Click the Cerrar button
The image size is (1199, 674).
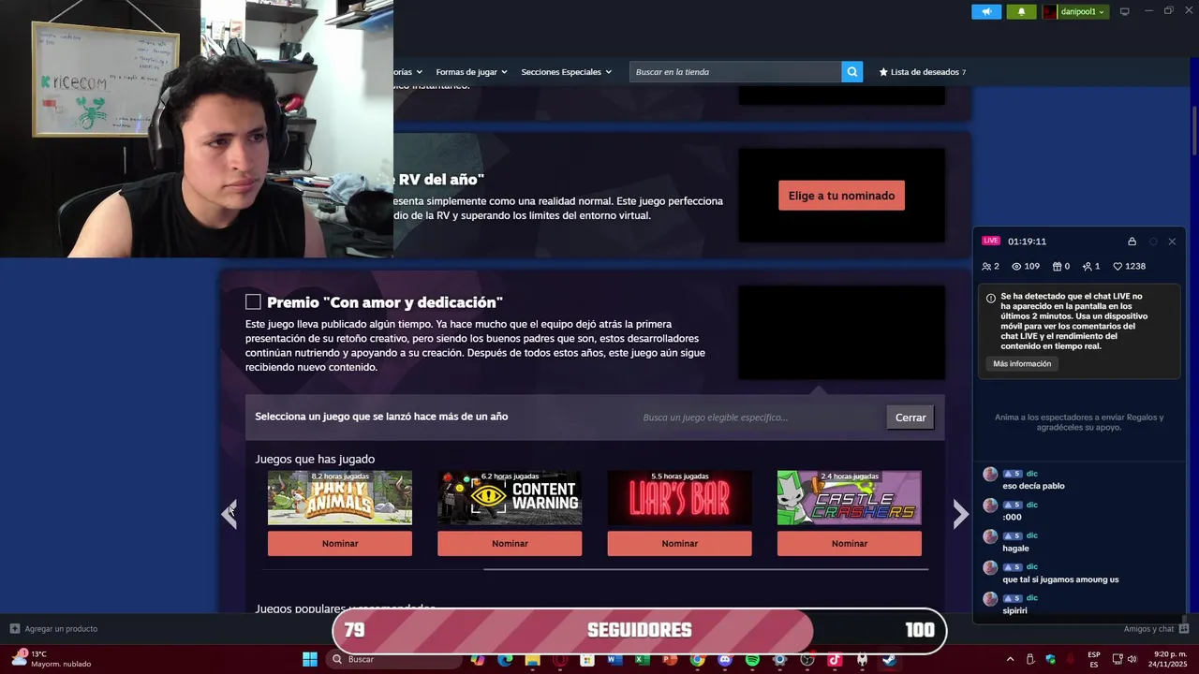[910, 418]
